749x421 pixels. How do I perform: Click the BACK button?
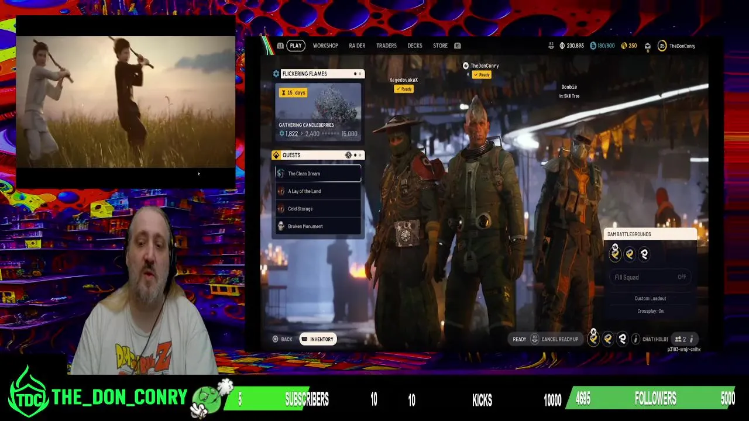click(281, 339)
